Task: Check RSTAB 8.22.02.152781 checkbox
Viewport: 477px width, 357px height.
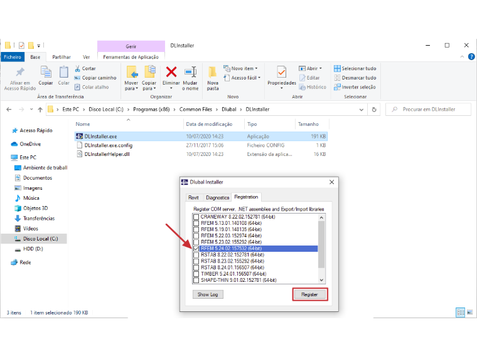Action: click(196, 255)
